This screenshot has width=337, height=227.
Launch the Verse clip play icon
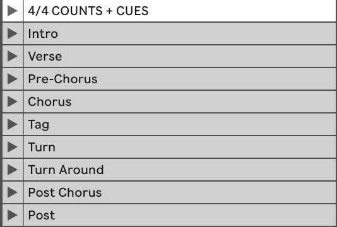[12, 56]
